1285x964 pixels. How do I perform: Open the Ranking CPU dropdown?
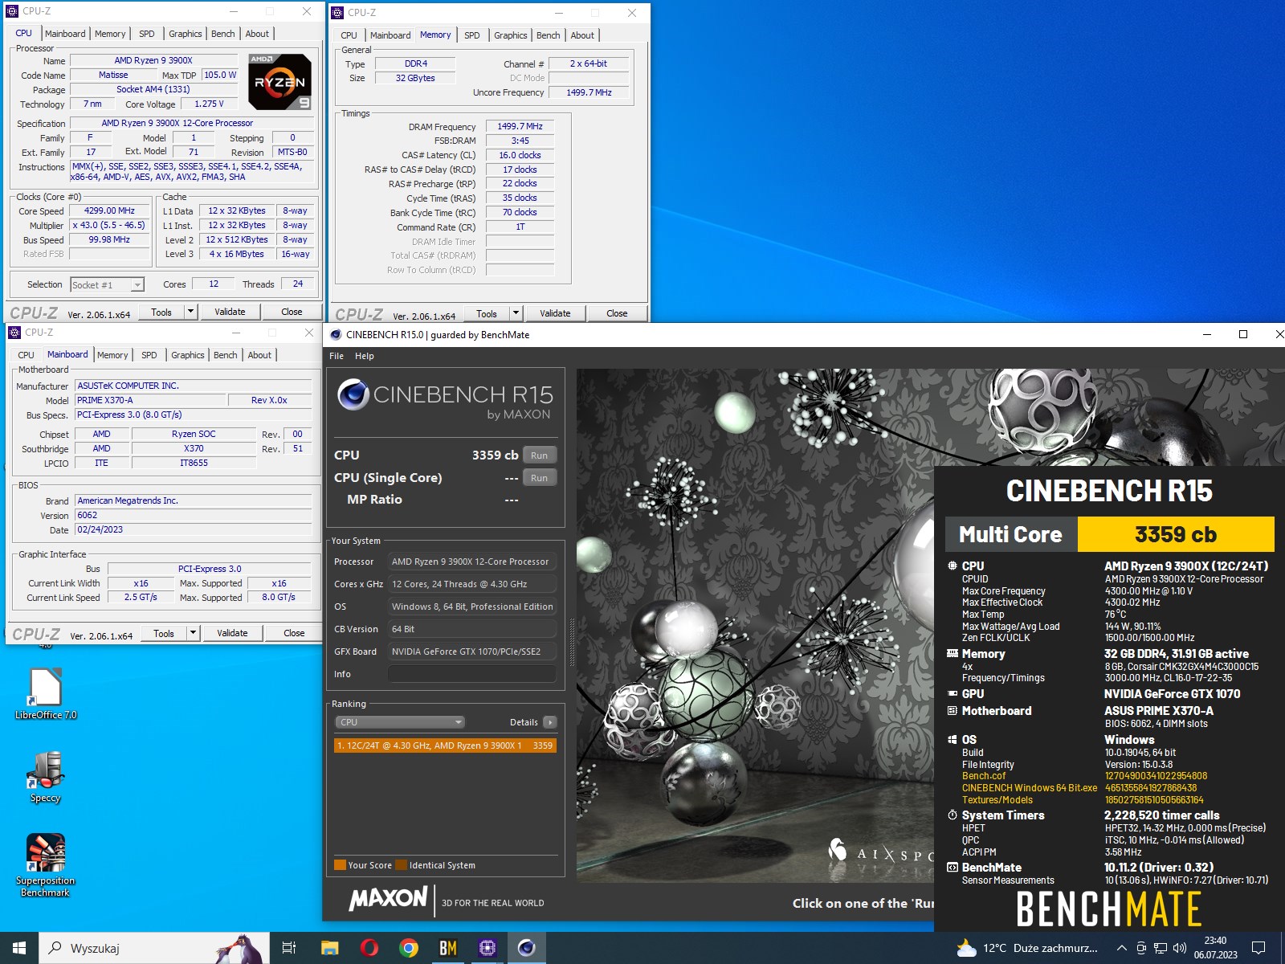400,722
